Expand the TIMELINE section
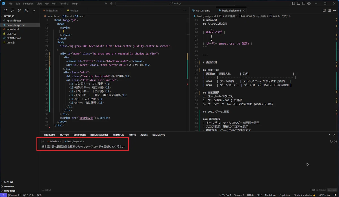 pyautogui.click(x=20, y=187)
